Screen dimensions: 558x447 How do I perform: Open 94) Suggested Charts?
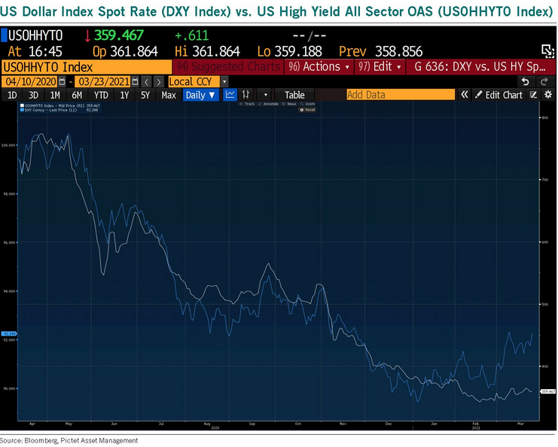point(228,66)
